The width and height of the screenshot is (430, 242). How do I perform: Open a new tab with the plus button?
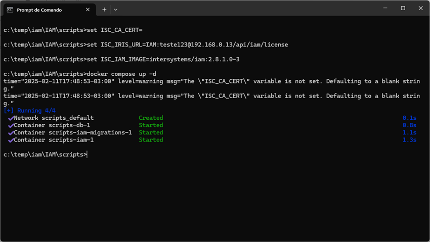(x=104, y=9)
